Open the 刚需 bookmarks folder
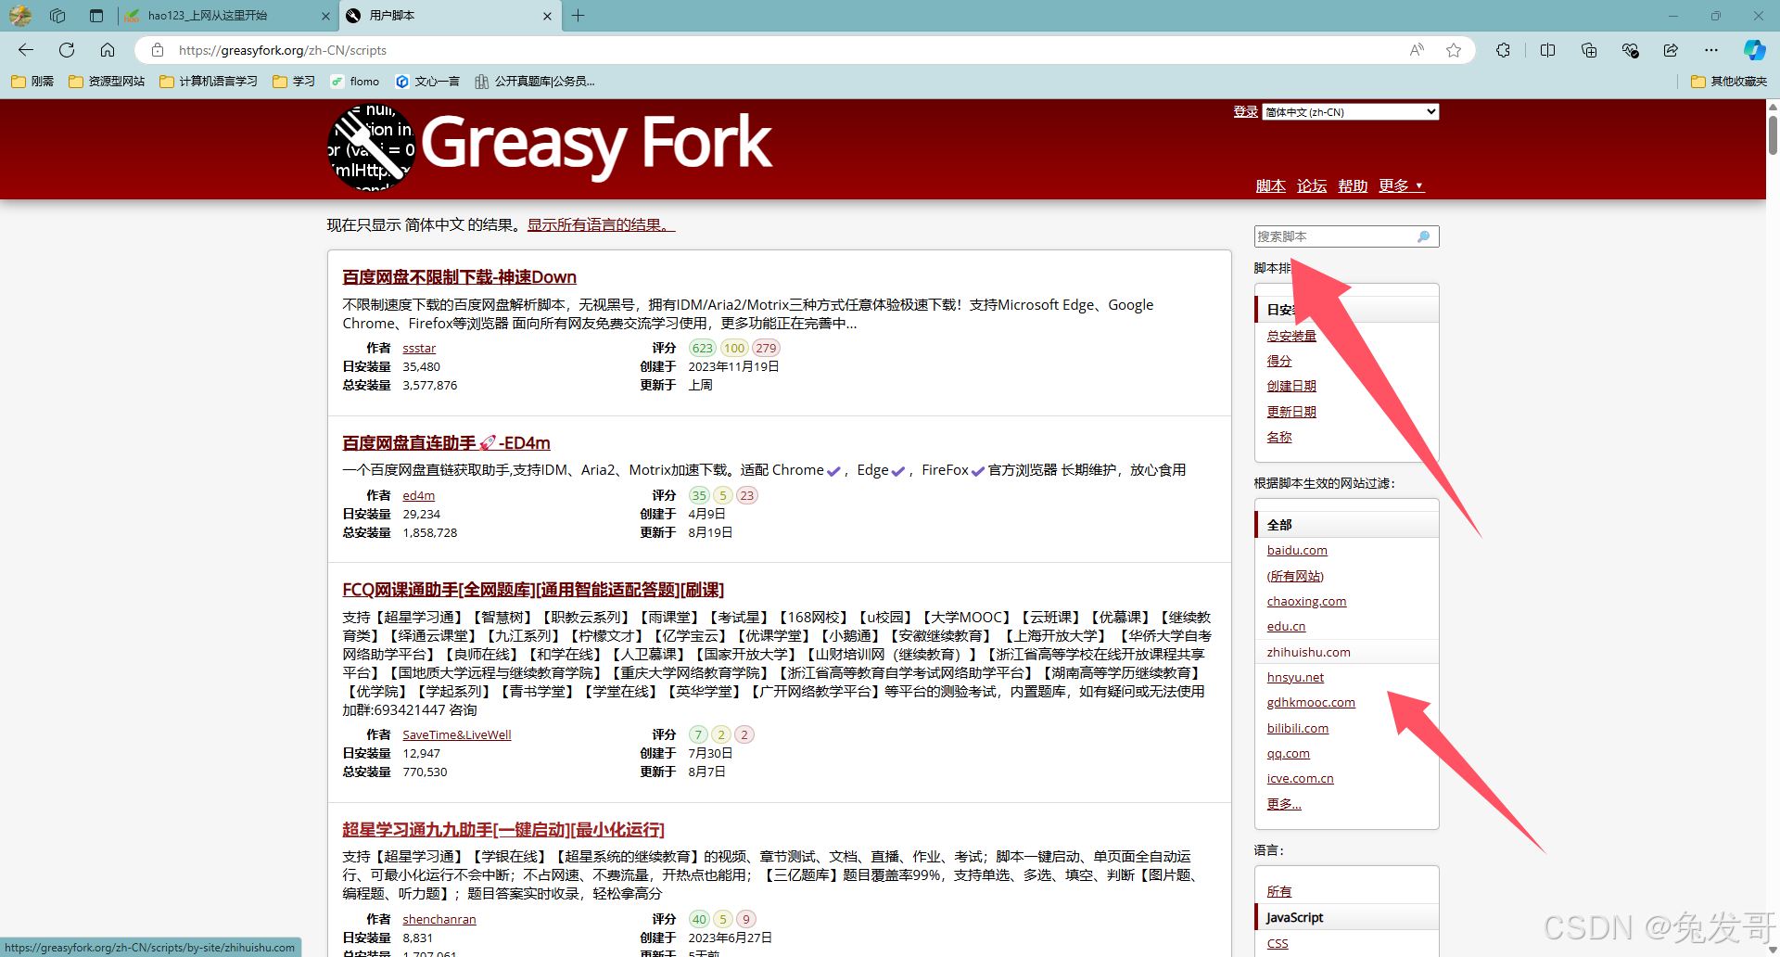This screenshot has width=1780, height=957. [32, 82]
